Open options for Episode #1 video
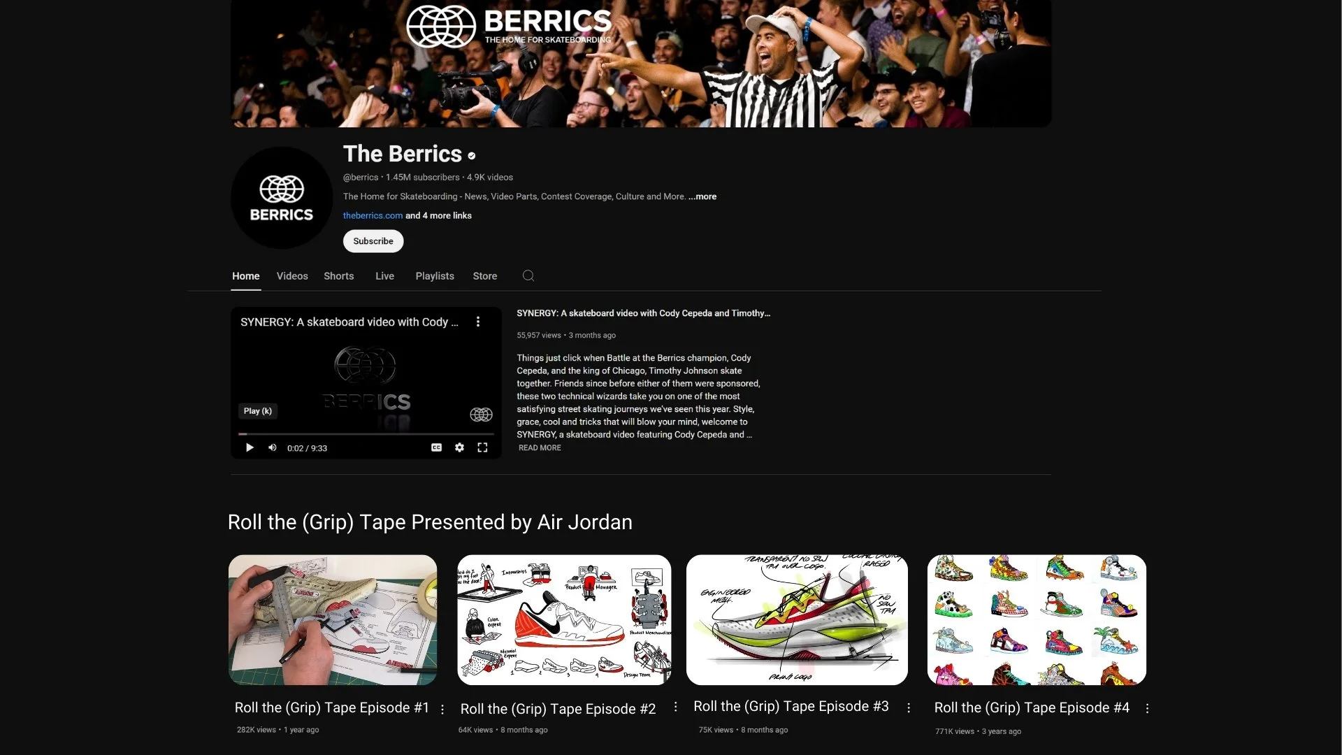 442,710
